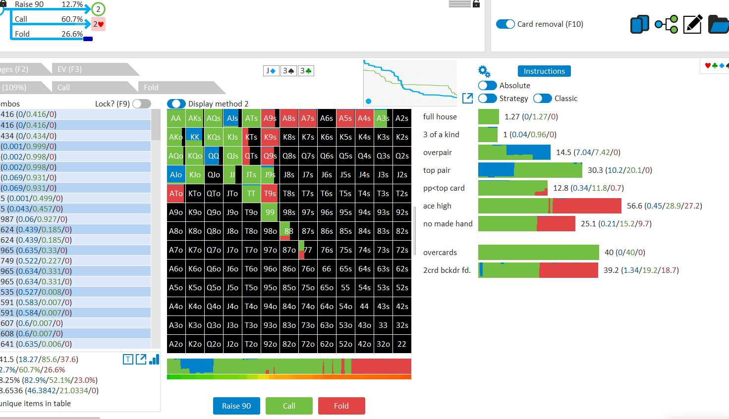Click the padlock icon at top

coord(476,4)
